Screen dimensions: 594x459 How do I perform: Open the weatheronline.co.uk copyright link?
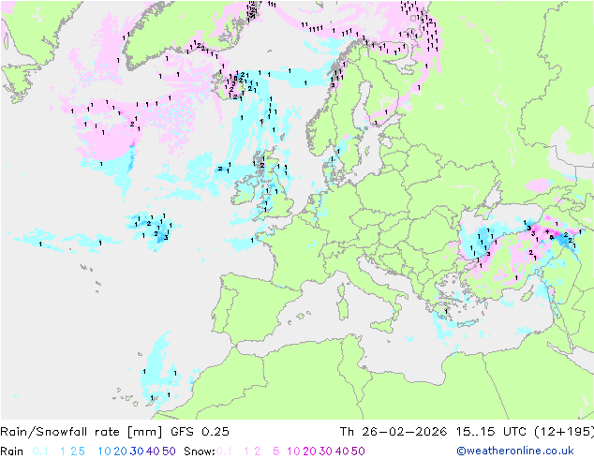515,452
